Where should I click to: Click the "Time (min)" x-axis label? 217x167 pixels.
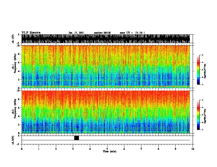110,151
